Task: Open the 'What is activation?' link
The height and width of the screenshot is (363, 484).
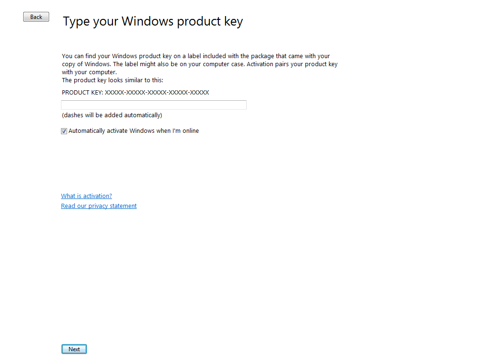Action: click(86, 196)
